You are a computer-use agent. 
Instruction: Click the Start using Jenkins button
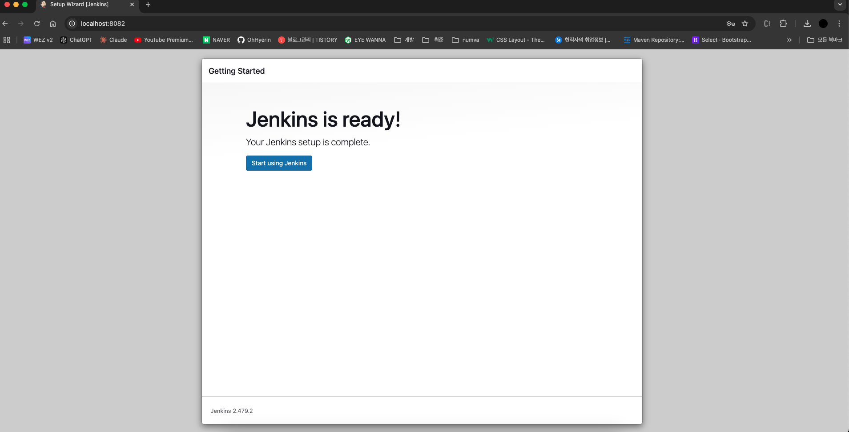click(x=279, y=163)
